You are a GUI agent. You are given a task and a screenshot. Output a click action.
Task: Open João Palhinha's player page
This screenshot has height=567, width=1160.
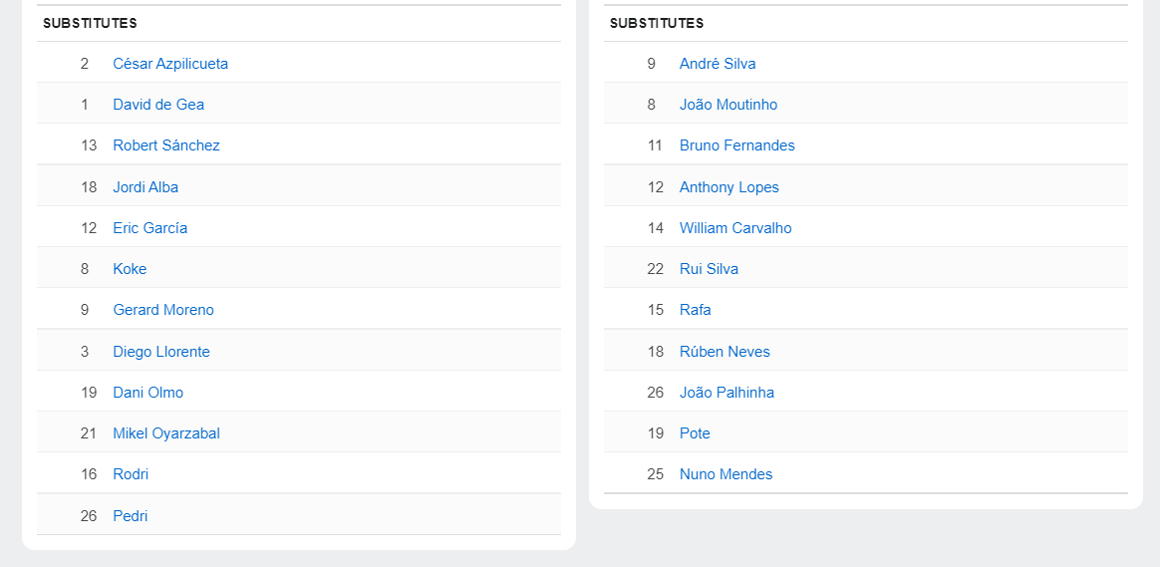726,393
